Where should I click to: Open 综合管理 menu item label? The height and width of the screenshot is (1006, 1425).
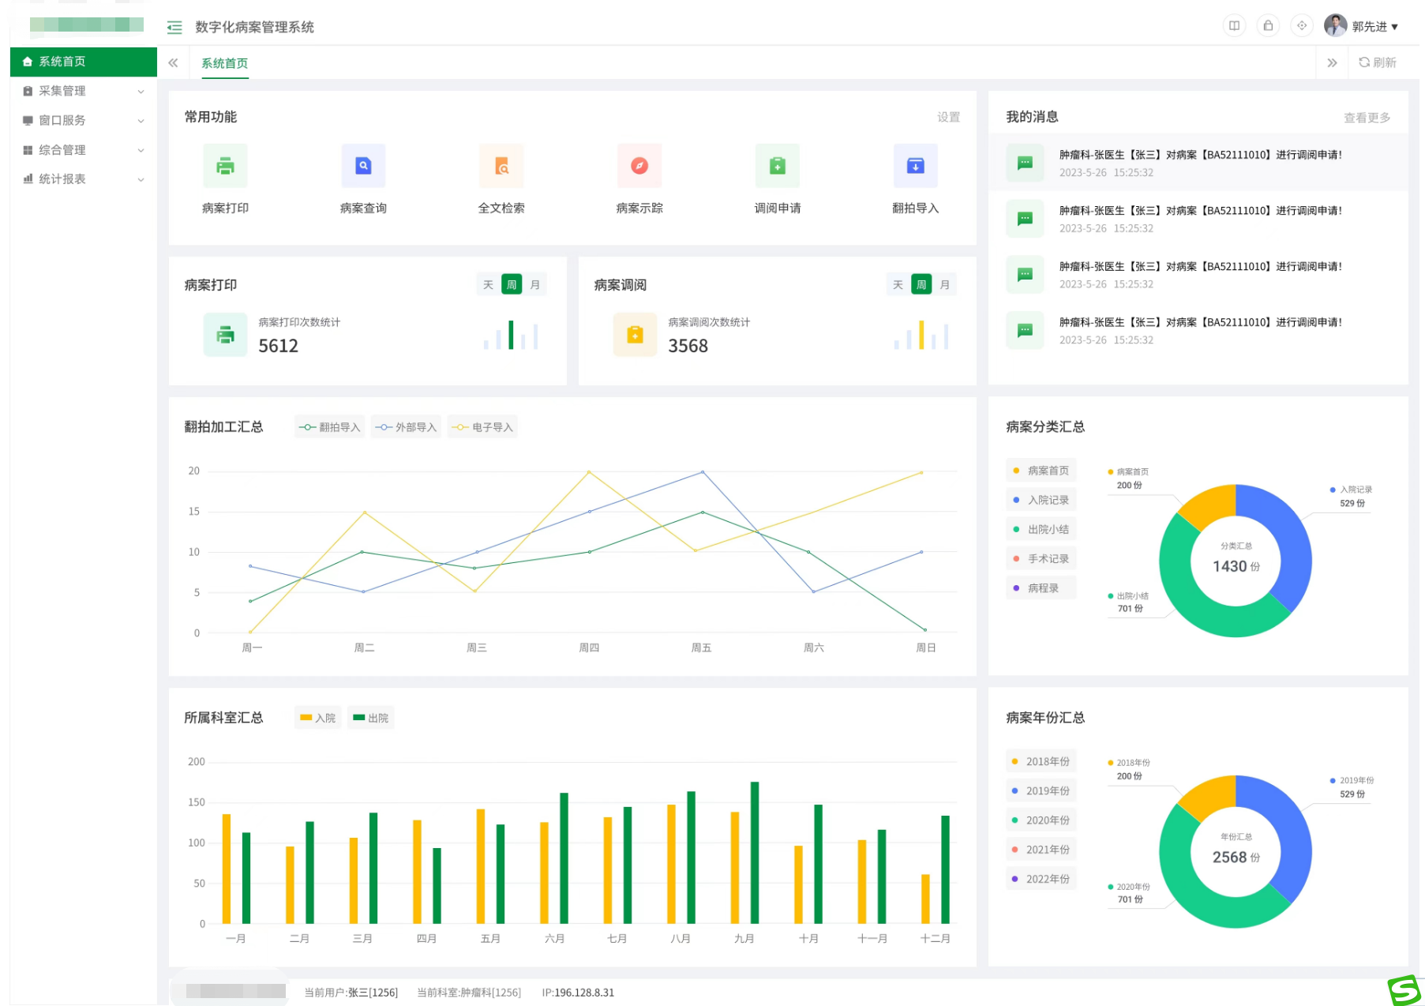[x=62, y=150]
